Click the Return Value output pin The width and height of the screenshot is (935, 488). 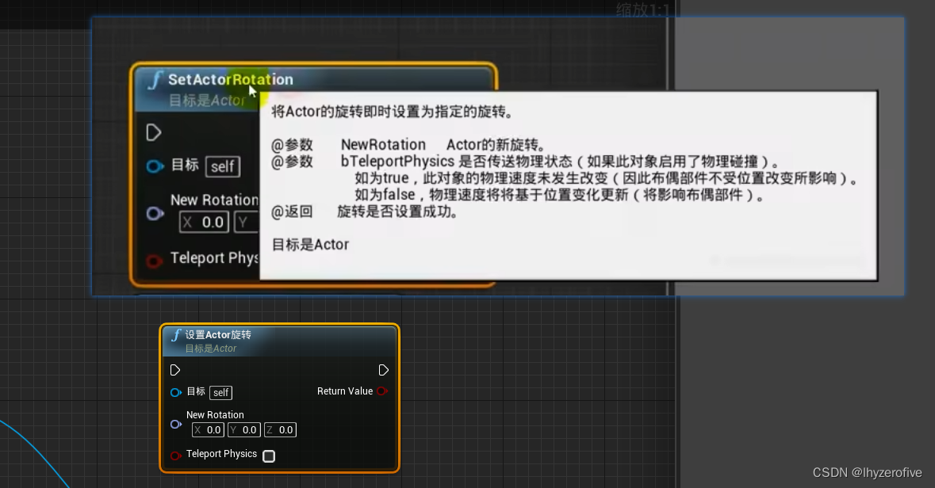point(381,391)
